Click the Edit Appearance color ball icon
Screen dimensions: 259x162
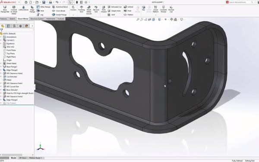pyautogui.click(x=171, y=19)
